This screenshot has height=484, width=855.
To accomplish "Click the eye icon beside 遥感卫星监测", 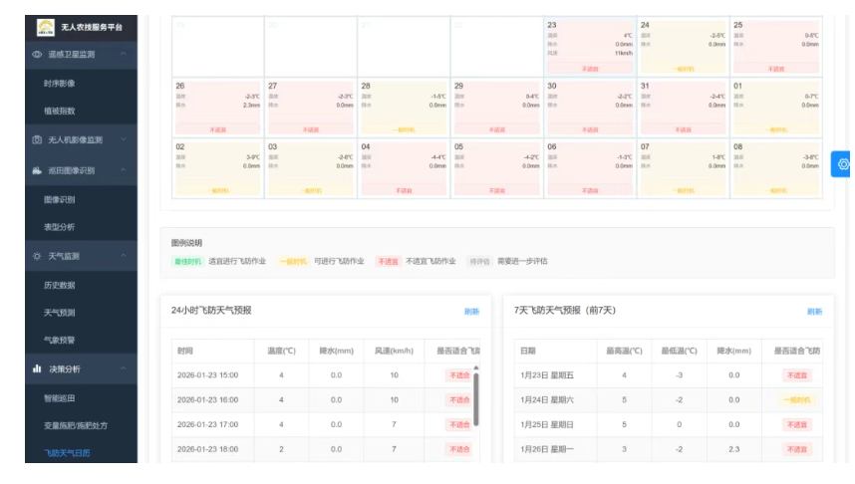I will (x=37, y=55).
